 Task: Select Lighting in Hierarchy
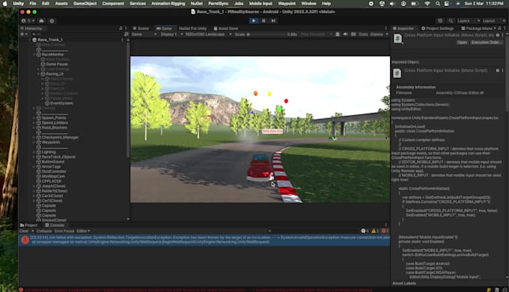point(49,152)
